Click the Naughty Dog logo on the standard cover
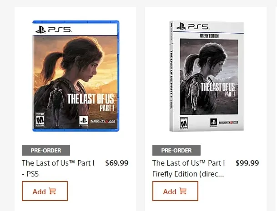This screenshot has width=277, height=211. pyautogui.click(x=105, y=122)
